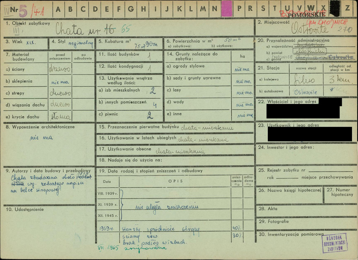Click the 'ha' column header

pos(242,56)
